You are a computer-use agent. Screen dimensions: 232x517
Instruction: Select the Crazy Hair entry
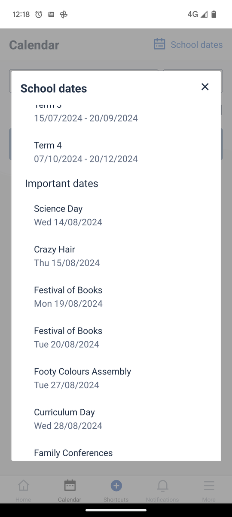[116, 256]
